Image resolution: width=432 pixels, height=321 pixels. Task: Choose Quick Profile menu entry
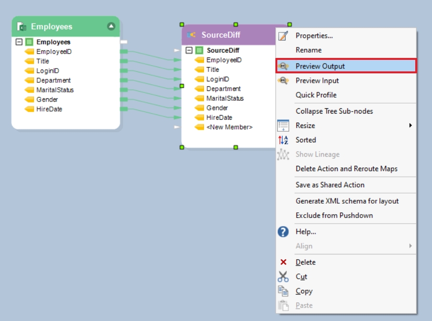tap(316, 95)
